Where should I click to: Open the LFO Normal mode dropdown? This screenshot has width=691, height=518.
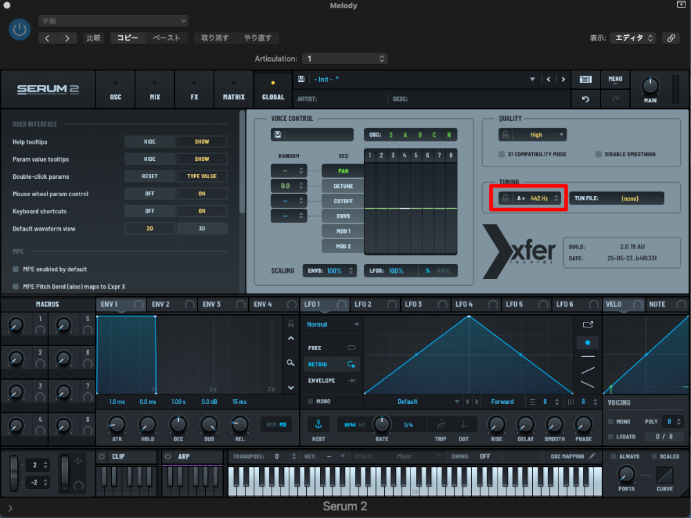pos(333,324)
